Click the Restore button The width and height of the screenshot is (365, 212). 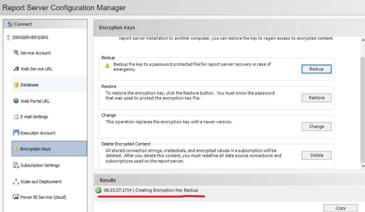click(x=317, y=98)
